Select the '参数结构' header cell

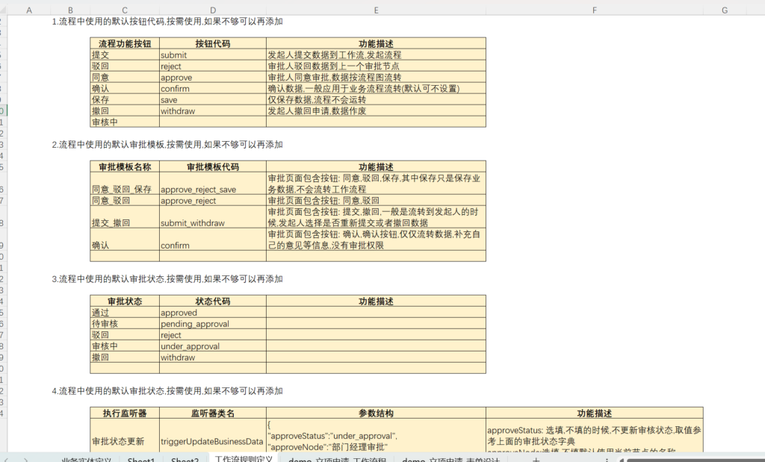coord(377,413)
